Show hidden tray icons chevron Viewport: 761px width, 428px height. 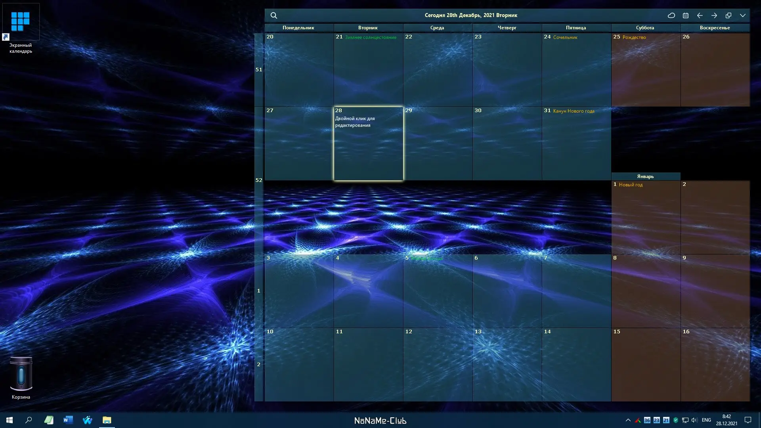[x=628, y=420]
